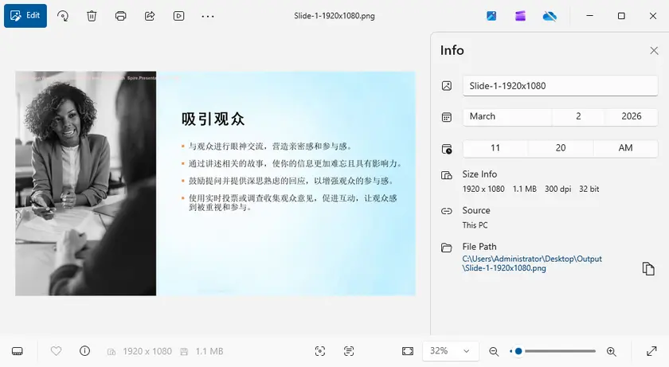Open the OneDrive cloud icon

(550, 16)
